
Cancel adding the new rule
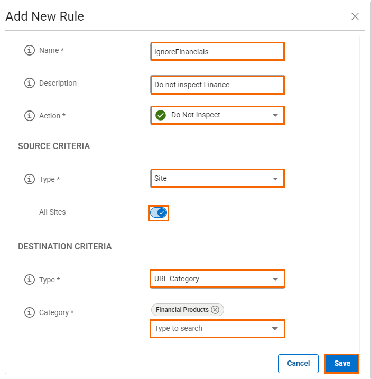point(298,363)
